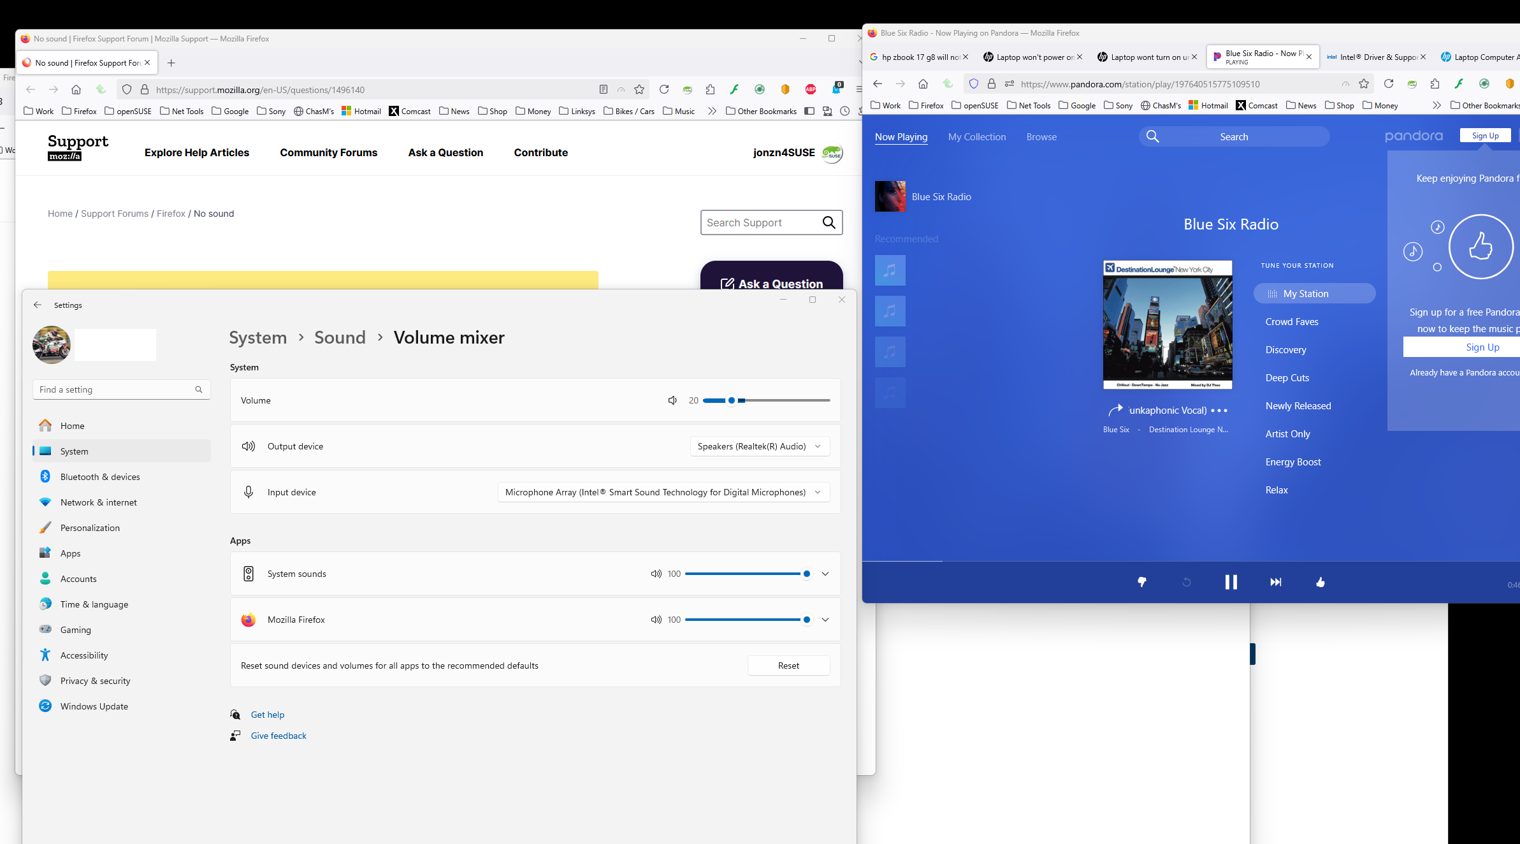
Task: Show more bookmarks in Mozilla Support window
Action: coord(712,111)
